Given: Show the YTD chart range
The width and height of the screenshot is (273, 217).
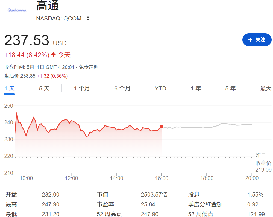Looking at the screenshot, I should tap(160, 89).
